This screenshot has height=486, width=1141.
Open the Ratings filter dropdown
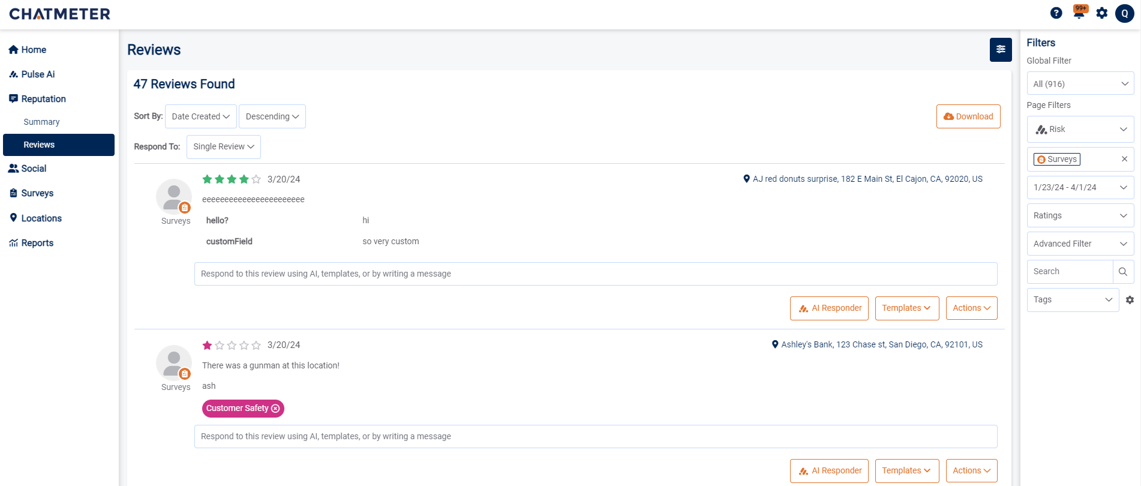point(1080,215)
